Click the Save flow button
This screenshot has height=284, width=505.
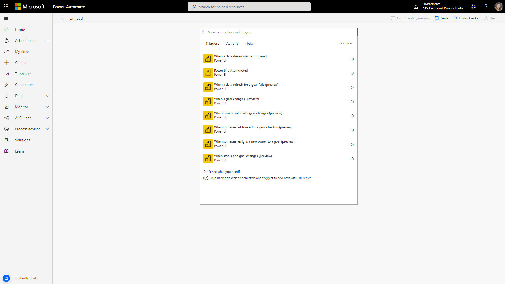click(x=442, y=18)
